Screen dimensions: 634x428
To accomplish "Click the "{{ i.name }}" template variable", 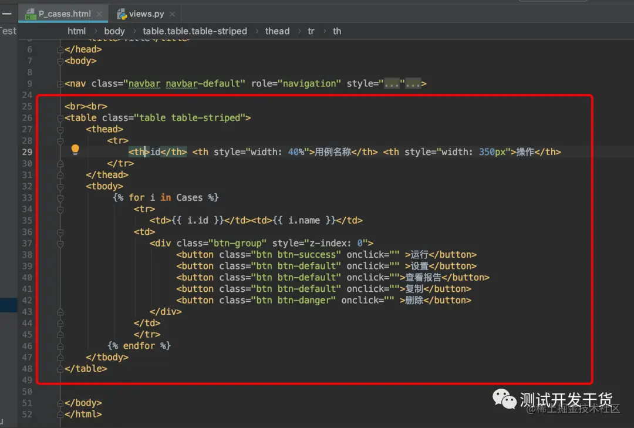I will tap(304, 221).
